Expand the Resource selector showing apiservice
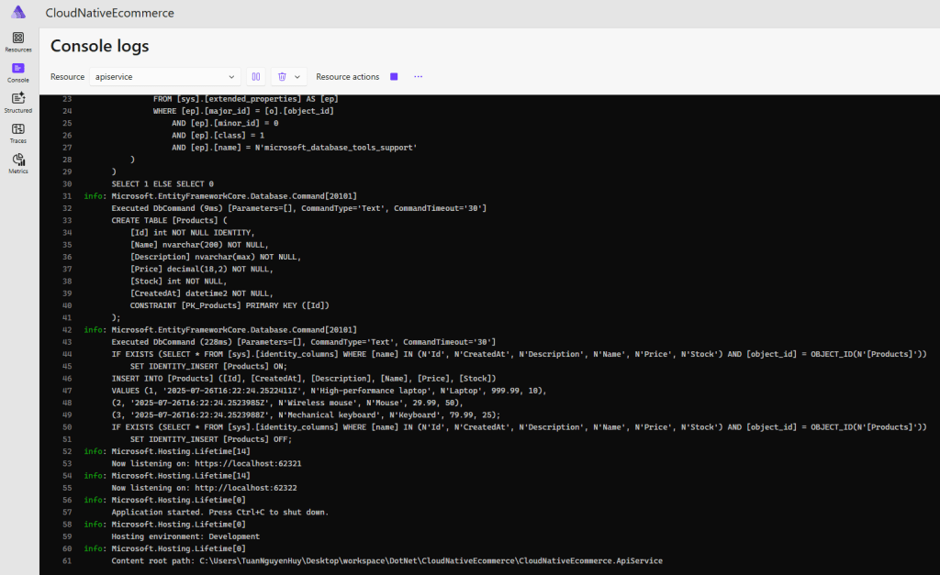Viewport: 940px width, 575px height. click(165, 77)
